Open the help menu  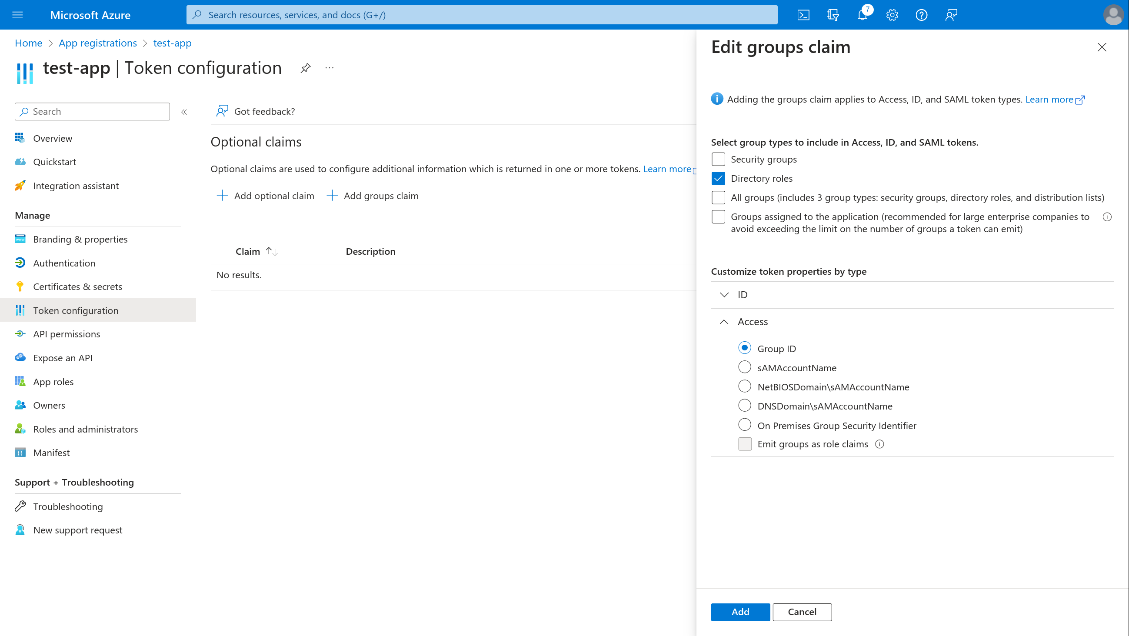[x=921, y=14]
